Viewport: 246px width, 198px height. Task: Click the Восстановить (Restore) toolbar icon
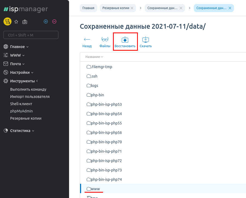[125, 40]
